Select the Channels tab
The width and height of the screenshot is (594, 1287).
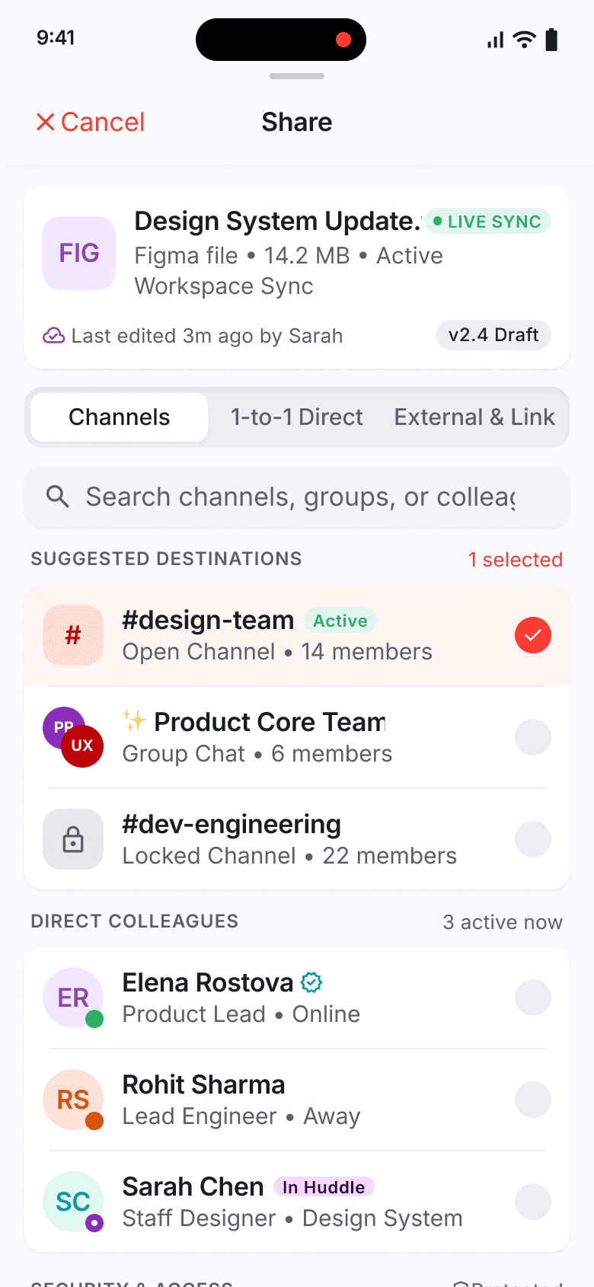[x=120, y=417]
